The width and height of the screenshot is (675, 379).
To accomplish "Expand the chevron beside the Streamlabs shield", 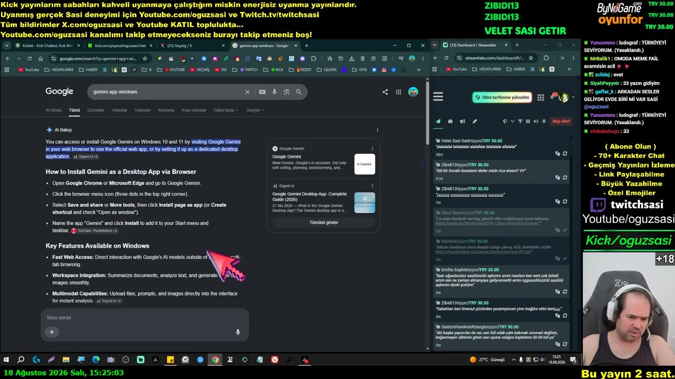I will [x=512, y=122].
